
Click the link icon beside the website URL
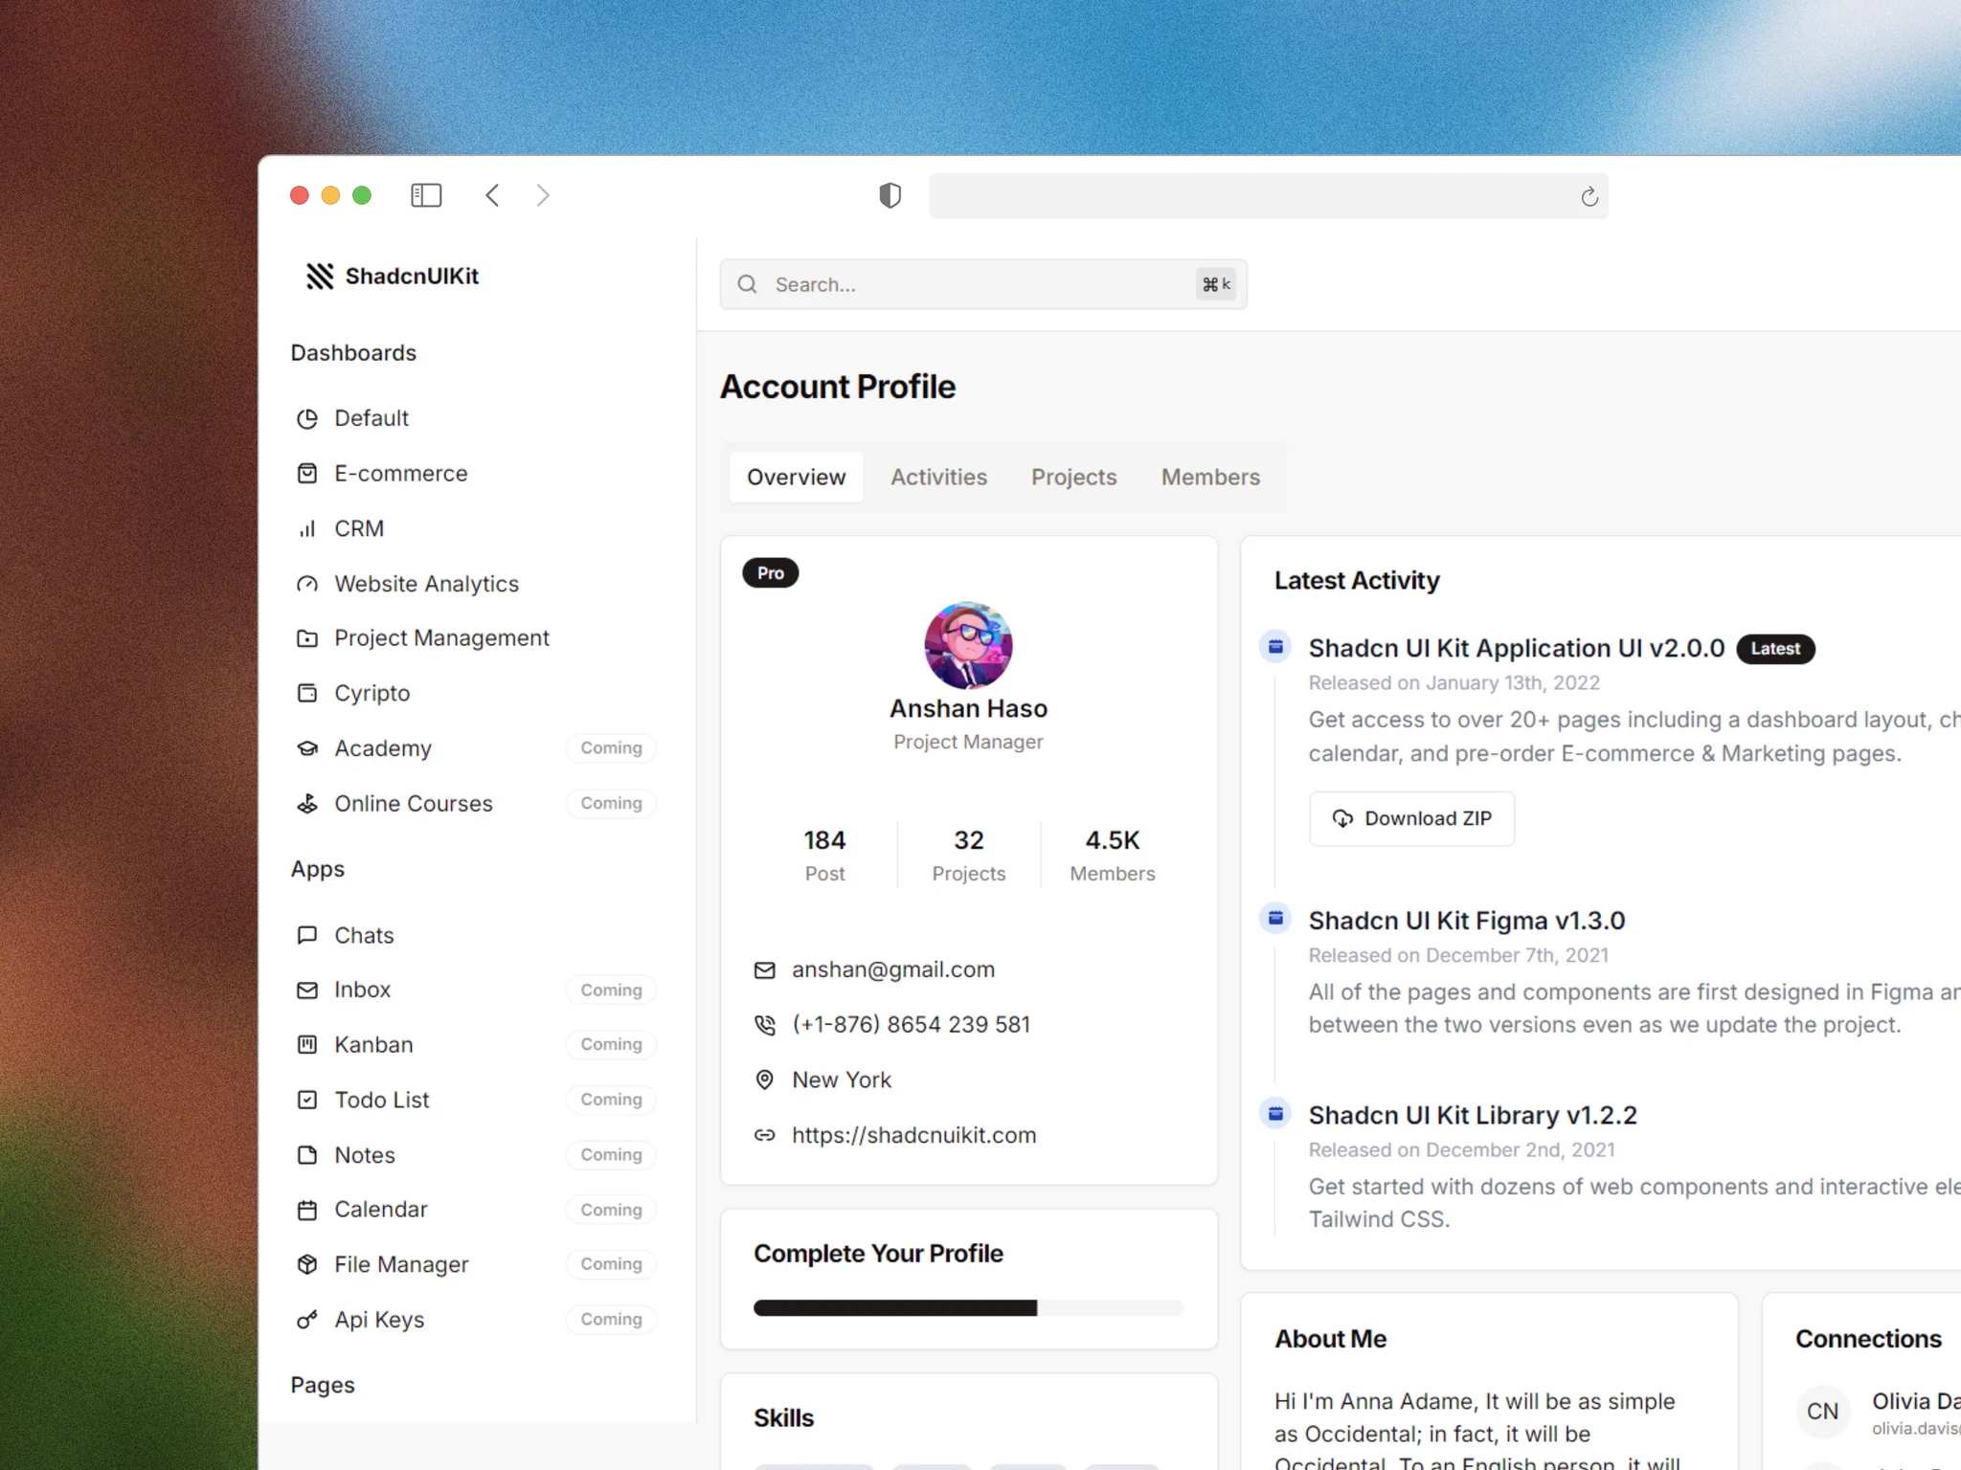[764, 1135]
